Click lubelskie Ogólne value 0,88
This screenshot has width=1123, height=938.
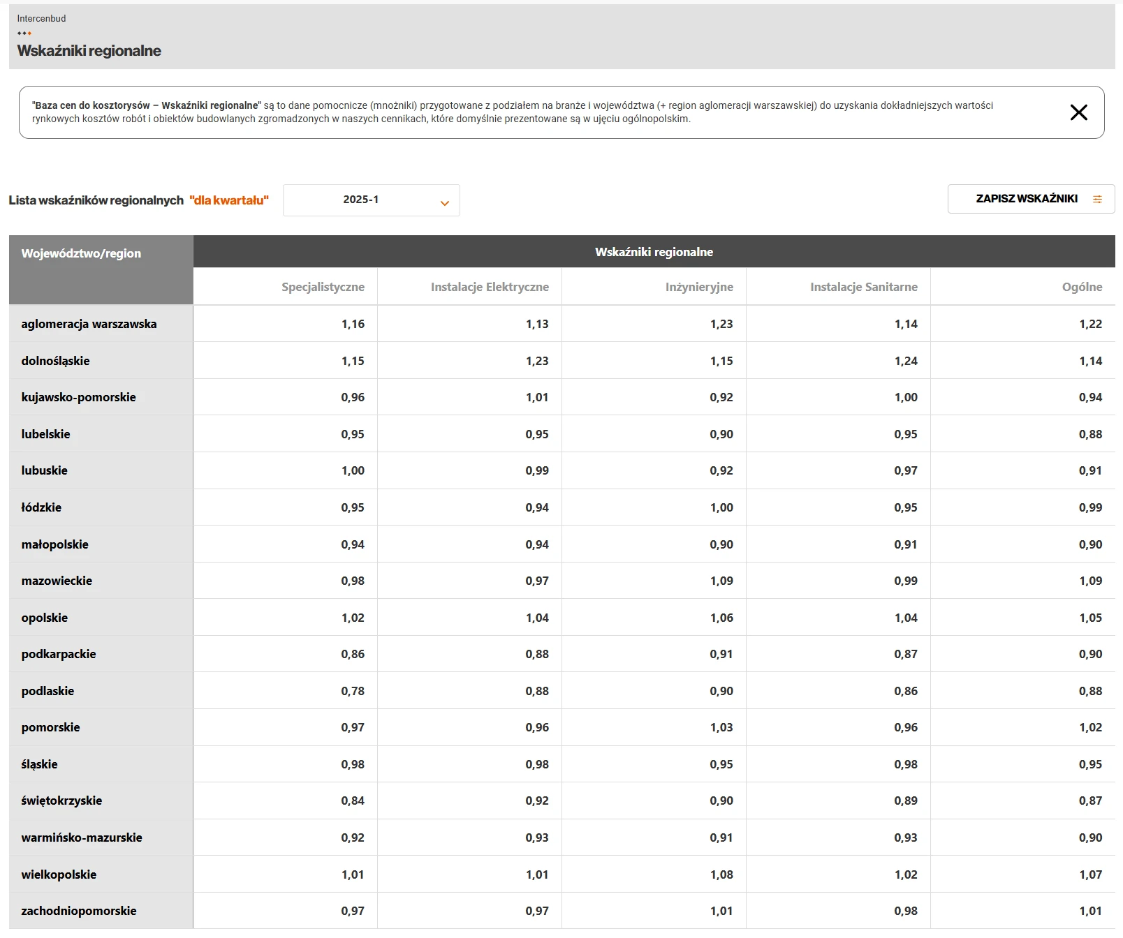[x=1090, y=434]
